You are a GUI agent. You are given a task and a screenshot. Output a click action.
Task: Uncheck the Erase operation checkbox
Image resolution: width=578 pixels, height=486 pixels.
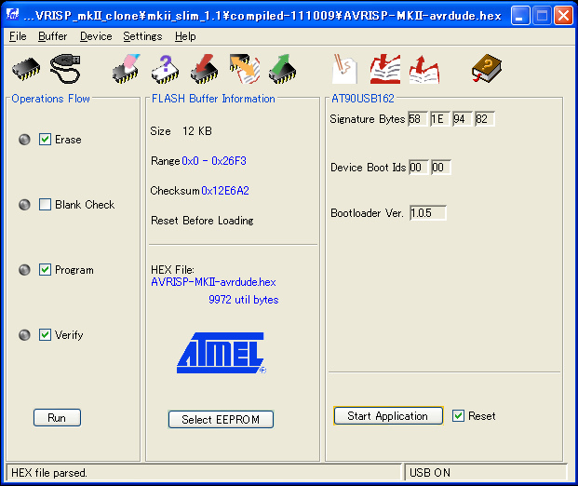click(x=45, y=140)
